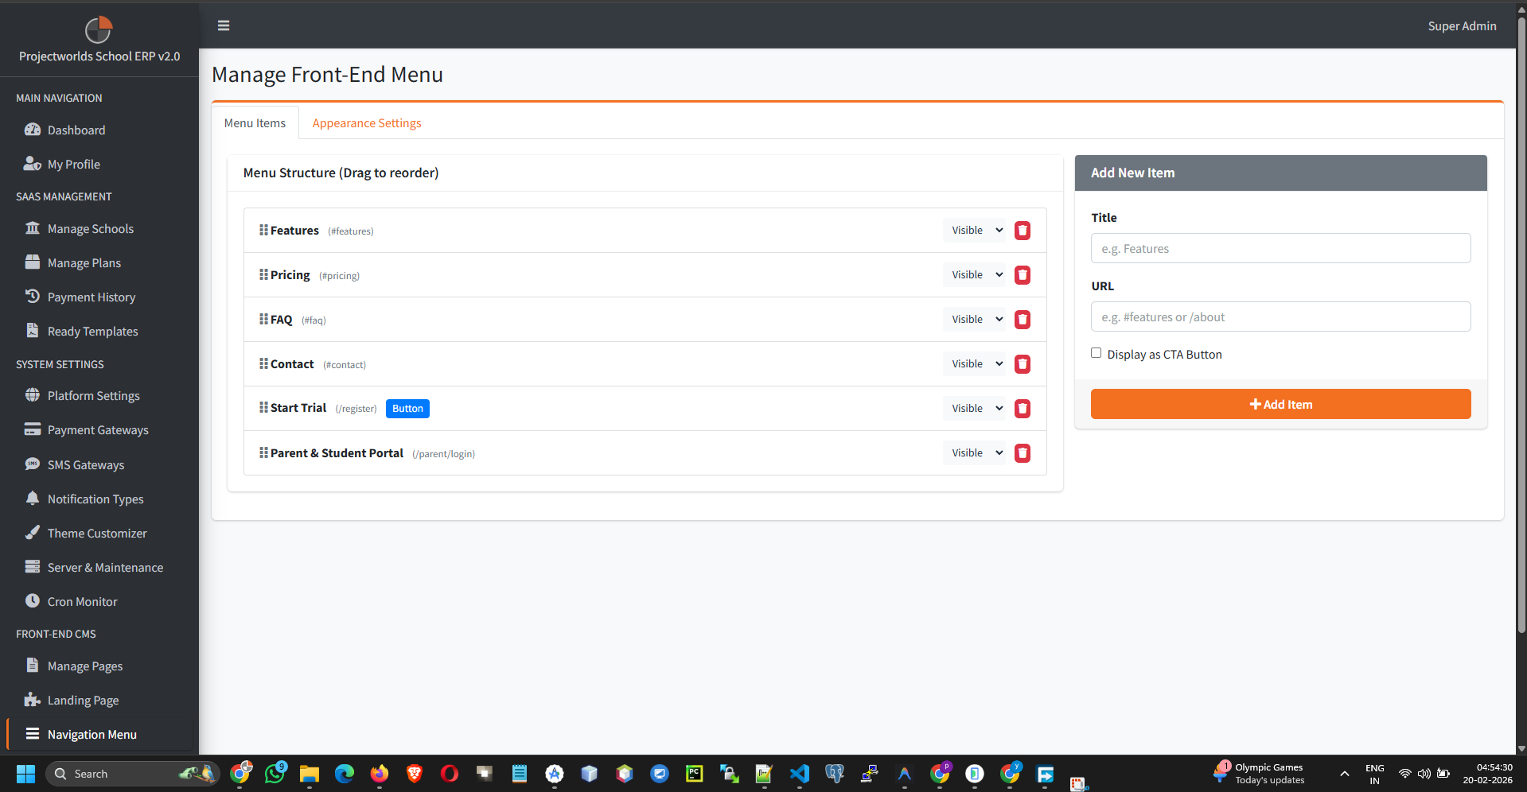
Task: Open SMS Gateways settings
Action: coord(85,464)
